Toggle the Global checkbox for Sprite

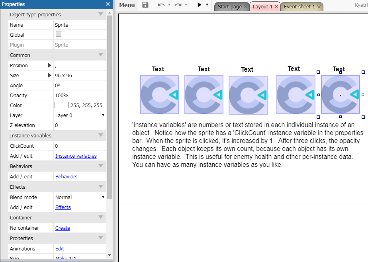click(58, 35)
